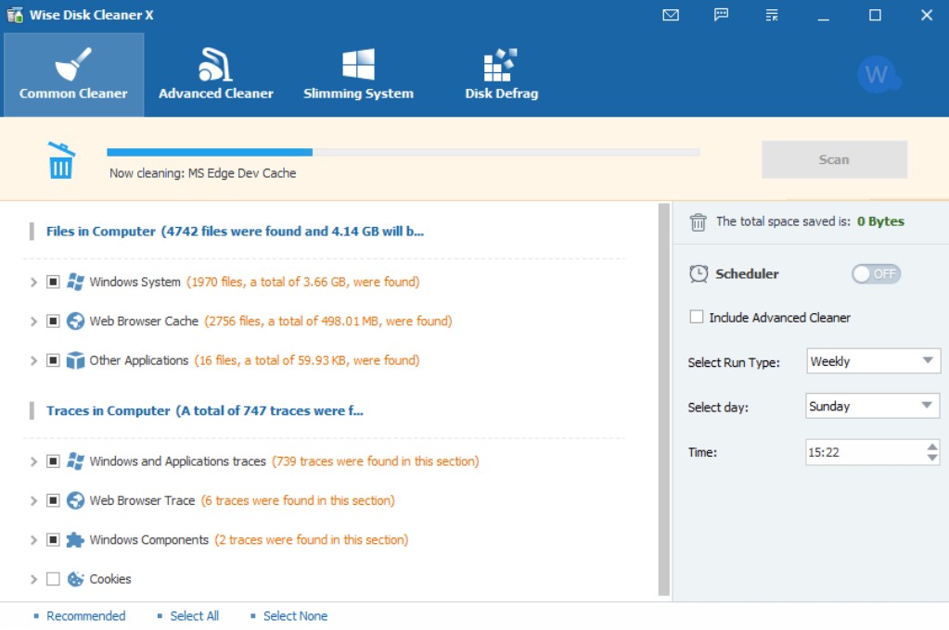Open the Select Run Type dropdown
Viewport: 949px width, 630px height.
[873, 361]
